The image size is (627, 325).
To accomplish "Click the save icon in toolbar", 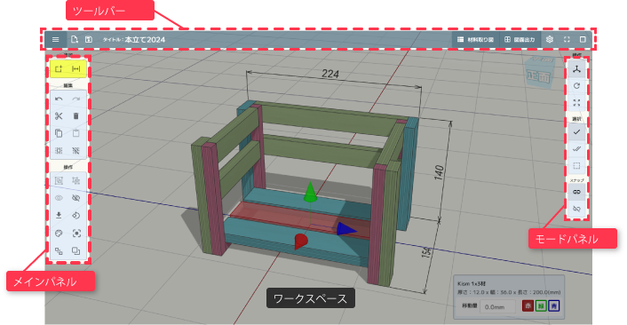I will click(89, 39).
